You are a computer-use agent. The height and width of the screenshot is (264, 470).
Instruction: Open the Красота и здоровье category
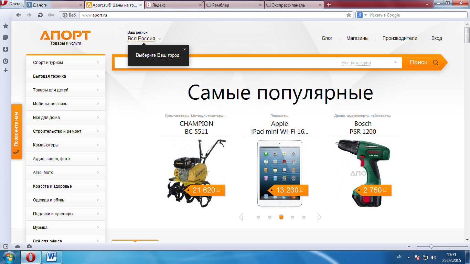click(66, 186)
